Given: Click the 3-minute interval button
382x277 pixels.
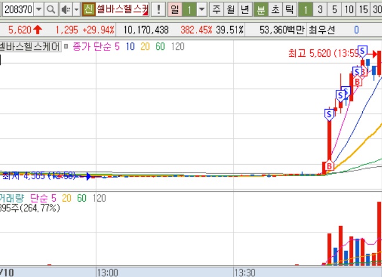Looking at the screenshot, I should click(320, 9).
